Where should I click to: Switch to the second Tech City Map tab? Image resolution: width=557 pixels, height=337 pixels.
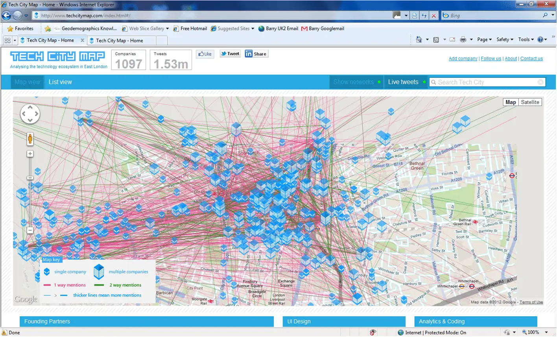pyautogui.click(x=122, y=40)
